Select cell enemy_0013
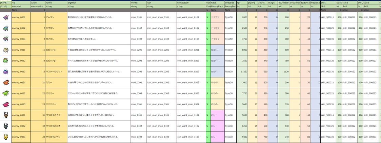Screen dimensions: 381x143 (21, 71)
